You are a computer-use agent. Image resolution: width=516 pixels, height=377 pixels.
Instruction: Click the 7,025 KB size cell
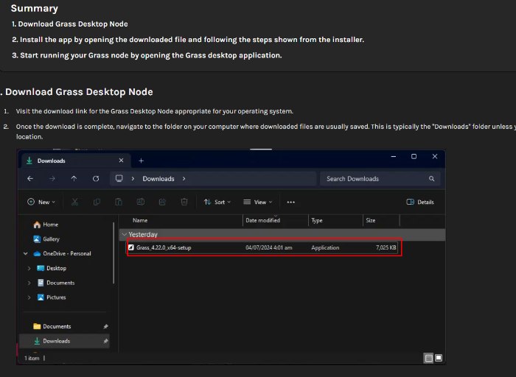pyautogui.click(x=386, y=247)
